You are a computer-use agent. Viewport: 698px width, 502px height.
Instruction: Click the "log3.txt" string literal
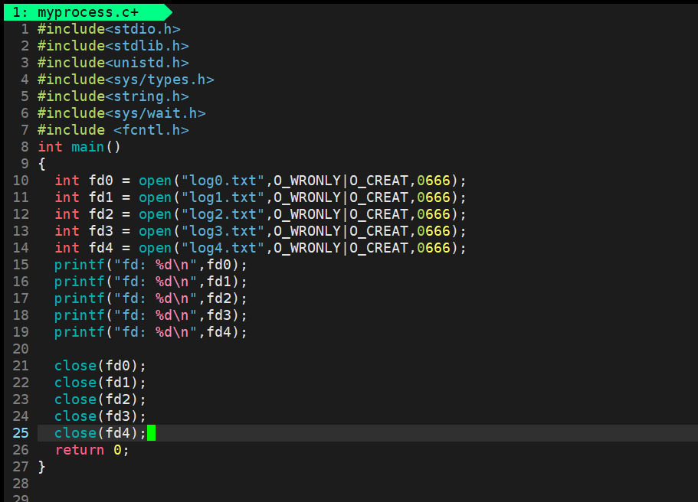point(223,231)
